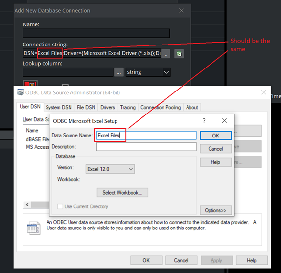Click the green Excel icon beside connection string
281x273 pixels.
[x=179, y=54]
